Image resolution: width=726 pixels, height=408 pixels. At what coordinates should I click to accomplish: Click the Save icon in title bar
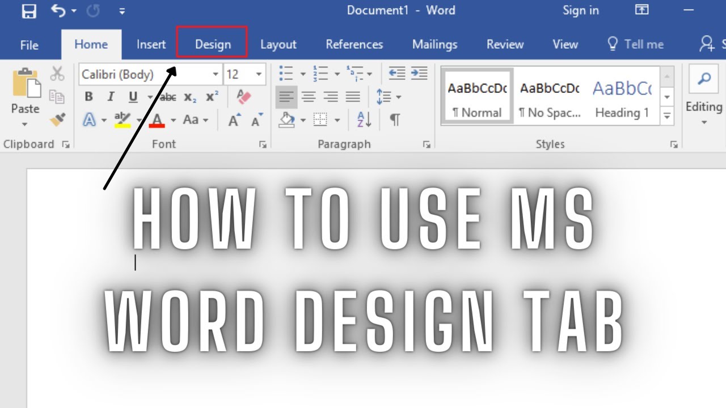click(29, 11)
